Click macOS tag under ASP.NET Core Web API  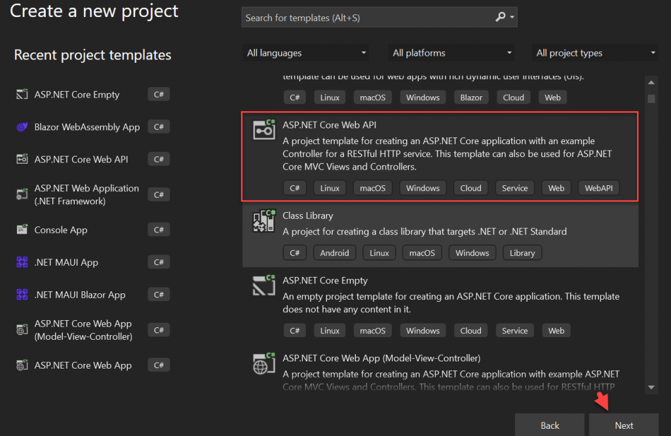pyautogui.click(x=372, y=188)
